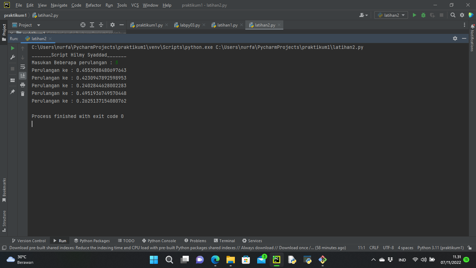Clear the Run console output with trash icon
The image size is (476, 268).
23,93
